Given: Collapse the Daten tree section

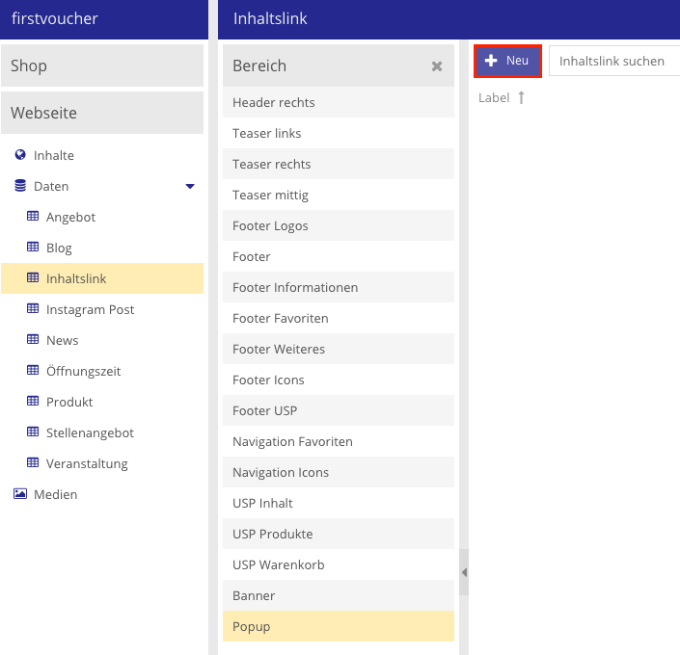Looking at the screenshot, I should pos(190,186).
